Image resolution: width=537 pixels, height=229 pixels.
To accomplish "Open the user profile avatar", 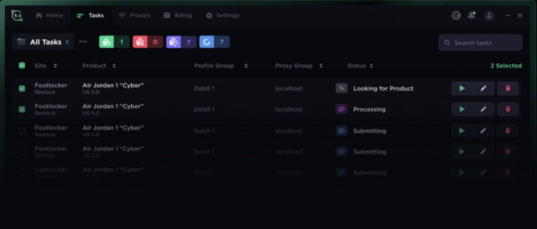I will click(489, 16).
